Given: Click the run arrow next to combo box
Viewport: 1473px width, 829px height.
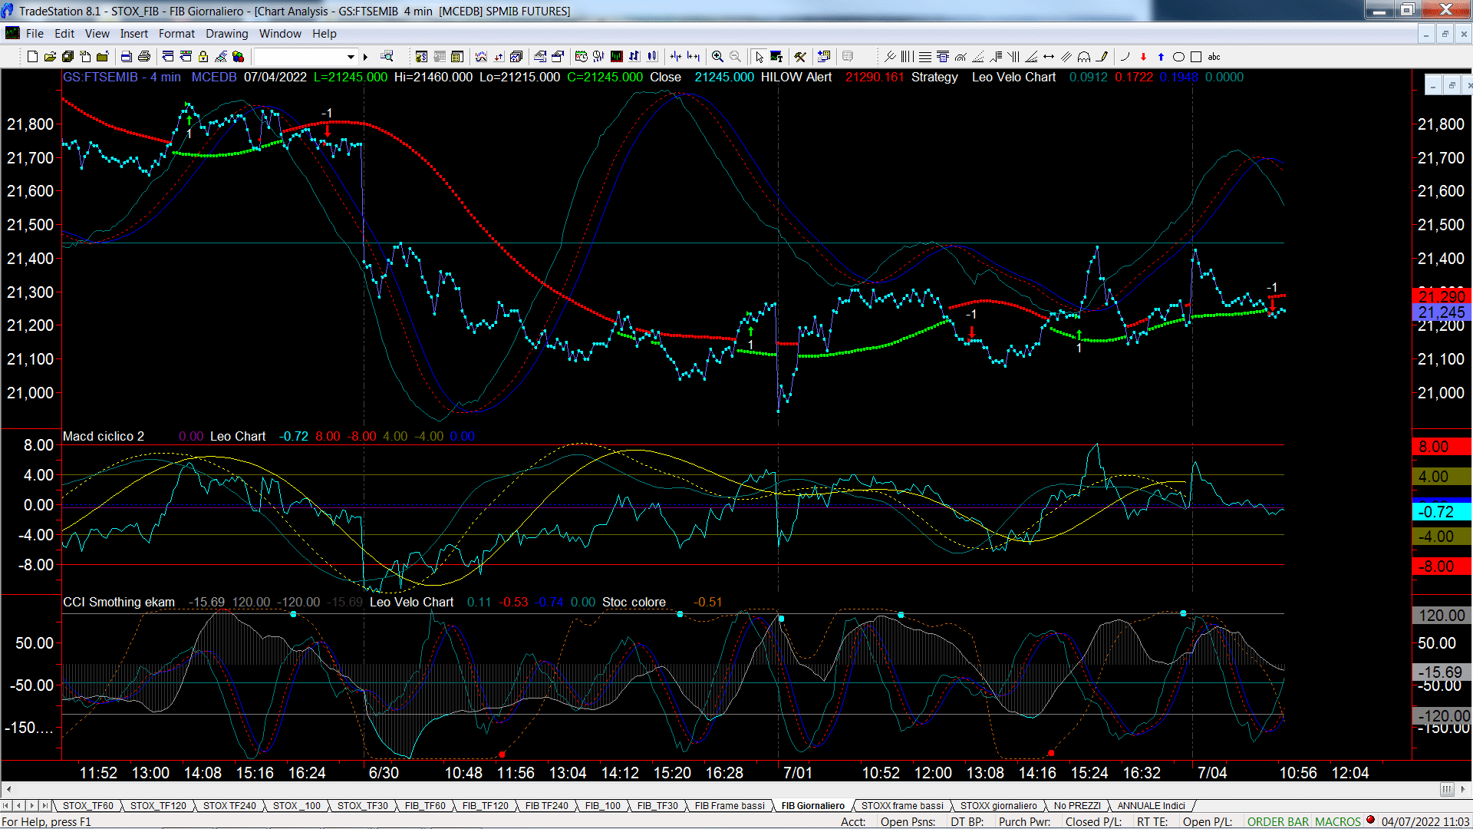Looking at the screenshot, I should coord(365,56).
